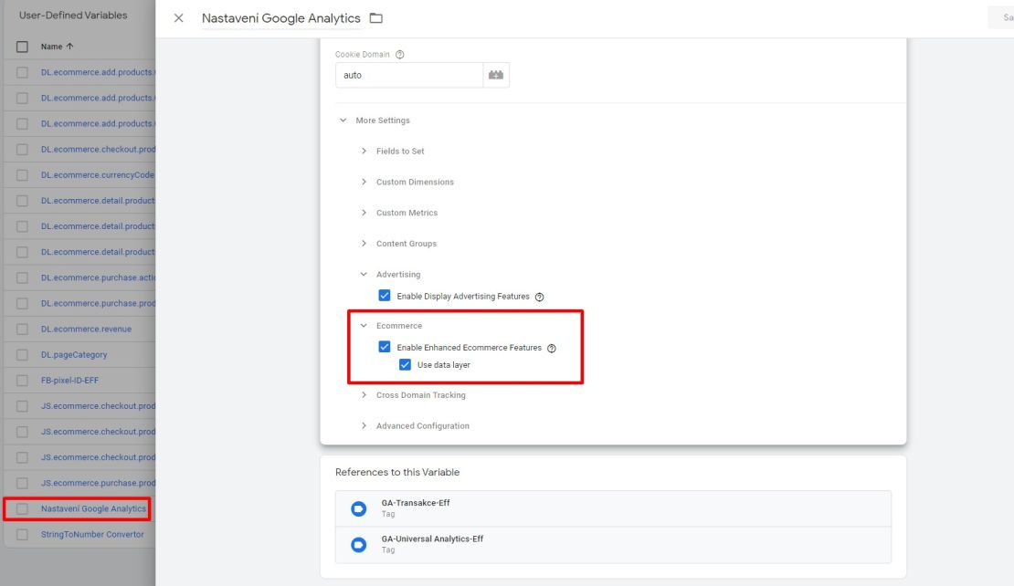
Task: Show help for Cookie Domain
Action: (399, 55)
